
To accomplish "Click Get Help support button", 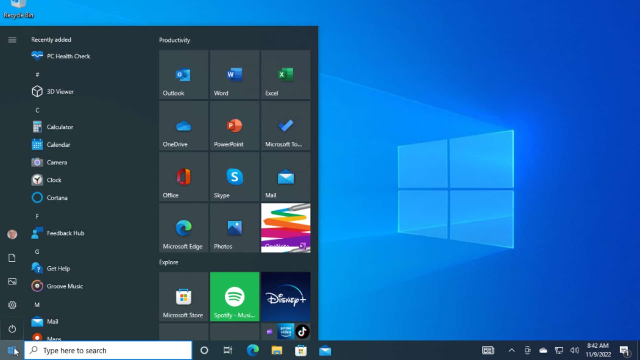I will 58,268.
